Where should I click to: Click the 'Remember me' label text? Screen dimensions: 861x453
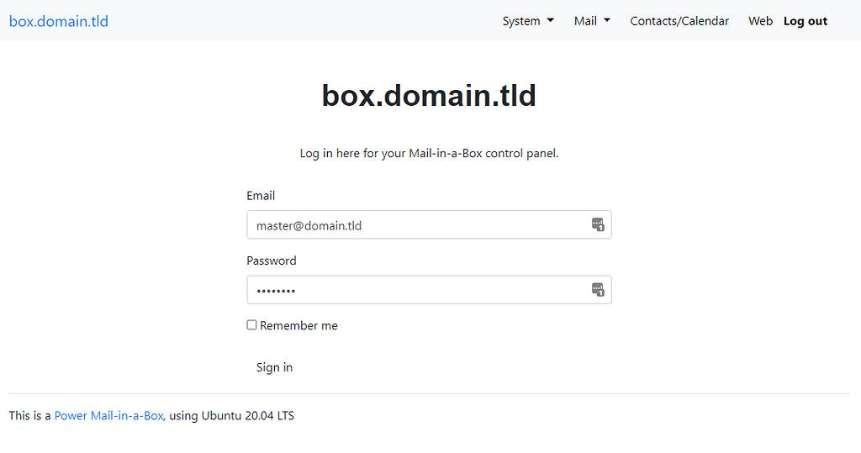coord(298,326)
